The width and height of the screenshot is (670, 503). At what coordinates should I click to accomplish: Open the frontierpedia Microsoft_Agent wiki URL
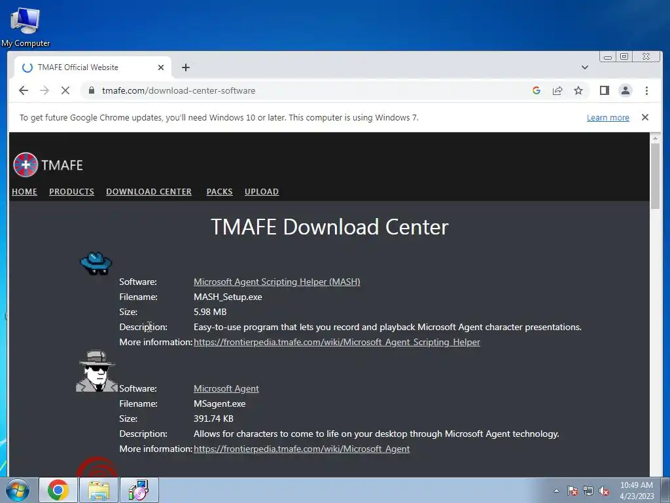tap(302, 449)
